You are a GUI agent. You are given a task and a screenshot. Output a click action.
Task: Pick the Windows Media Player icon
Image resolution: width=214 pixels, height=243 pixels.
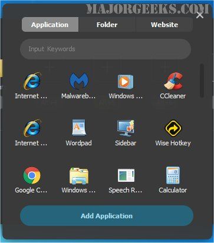126,81
